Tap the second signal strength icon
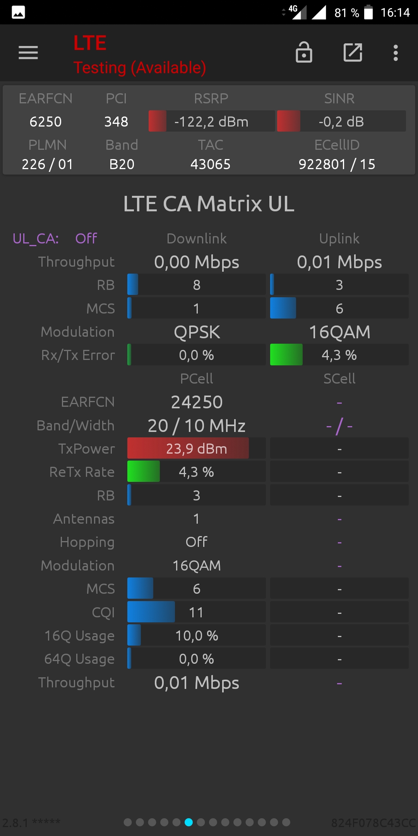 319,12
